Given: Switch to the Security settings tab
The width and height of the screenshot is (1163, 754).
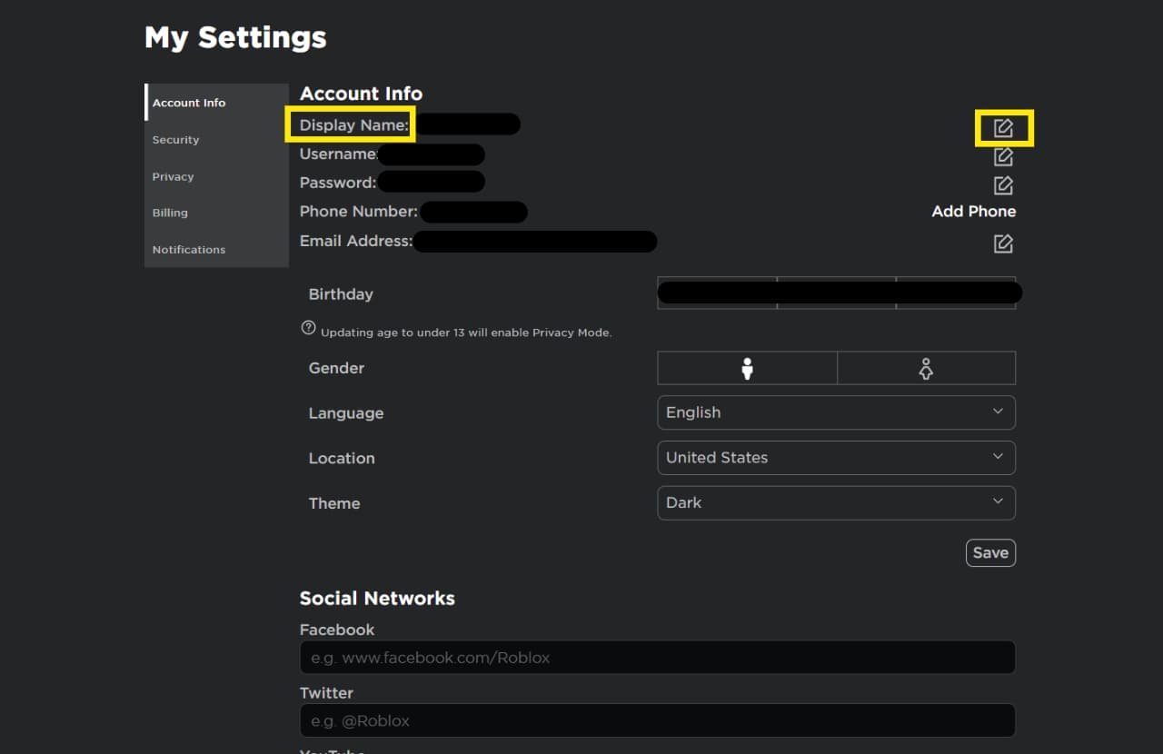Looking at the screenshot, I should (x=175, y=140).
